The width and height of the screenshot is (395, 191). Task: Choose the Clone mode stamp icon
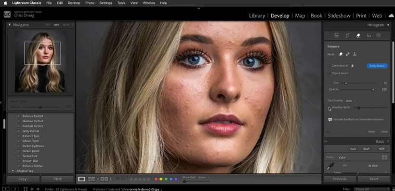[355, 54]
